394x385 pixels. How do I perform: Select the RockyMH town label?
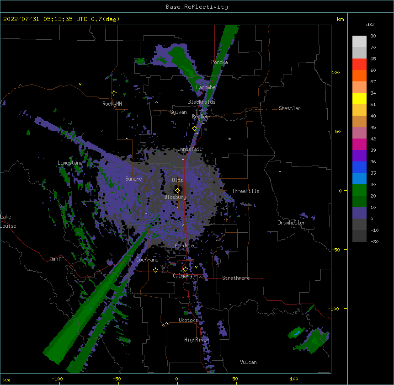tap(112, 104)
